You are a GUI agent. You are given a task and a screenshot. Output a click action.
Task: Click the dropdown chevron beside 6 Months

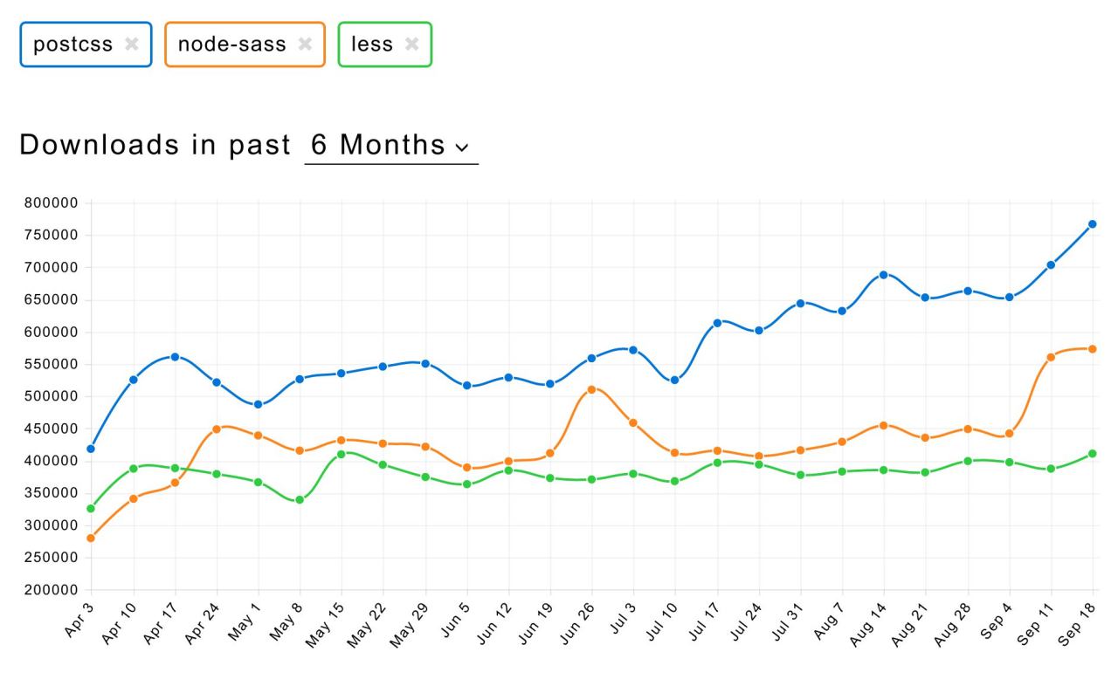[x=461, y=147]
